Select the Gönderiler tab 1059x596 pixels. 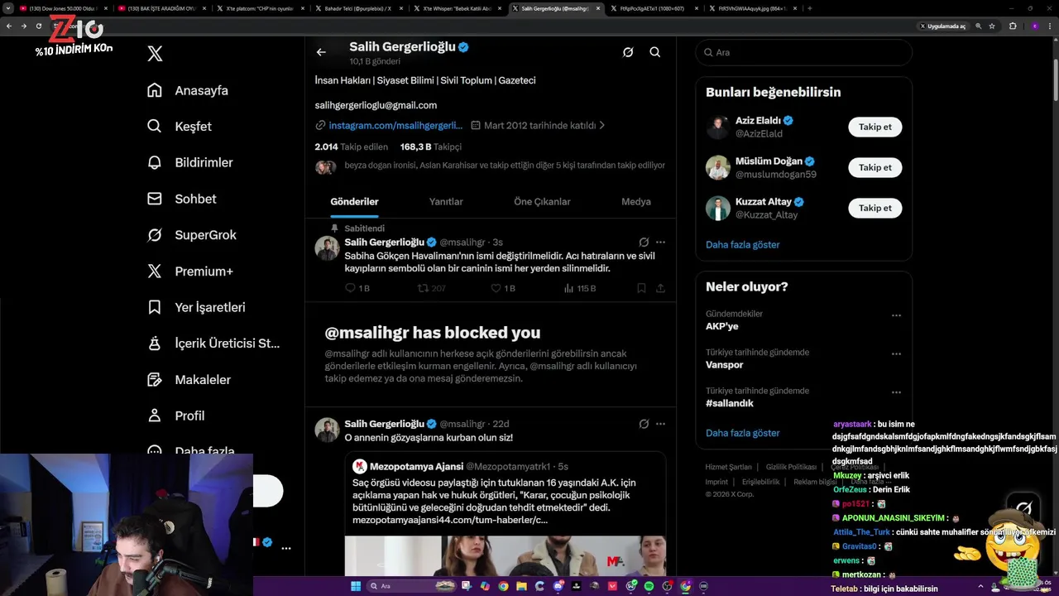[354, 202]
